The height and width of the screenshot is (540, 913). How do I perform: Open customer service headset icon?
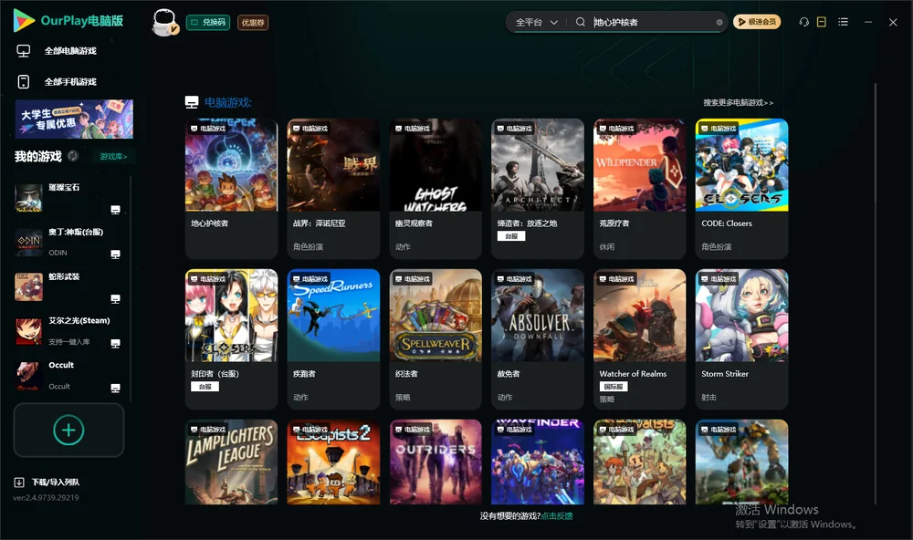(803, 22)
